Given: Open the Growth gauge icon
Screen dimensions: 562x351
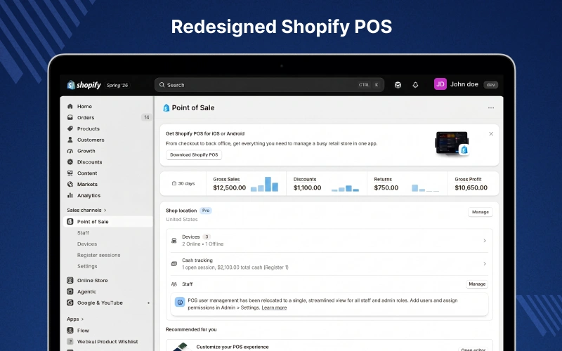Looking at the screenshot, I should (x=70, y=151).
